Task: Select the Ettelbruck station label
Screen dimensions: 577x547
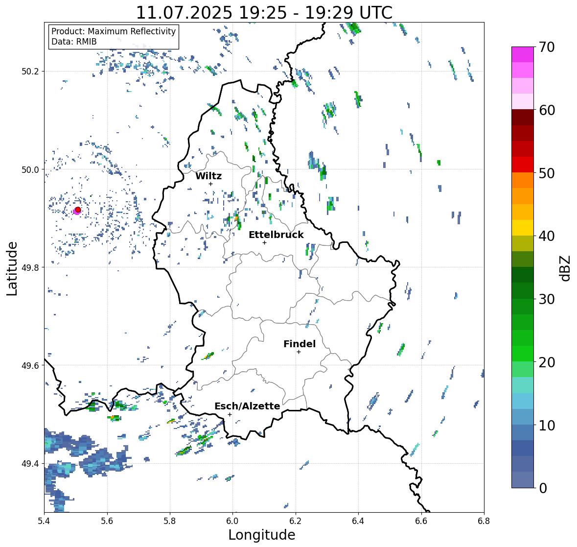Action: tap(276, 235)
